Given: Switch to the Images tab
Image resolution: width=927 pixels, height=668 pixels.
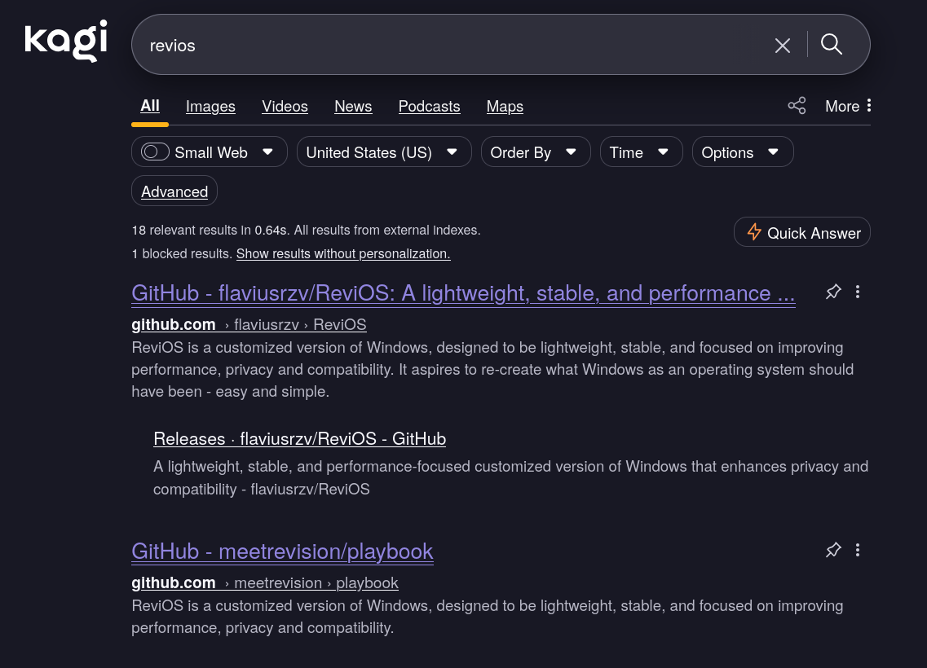Looking at the screenshot, I should click(210, 107).
